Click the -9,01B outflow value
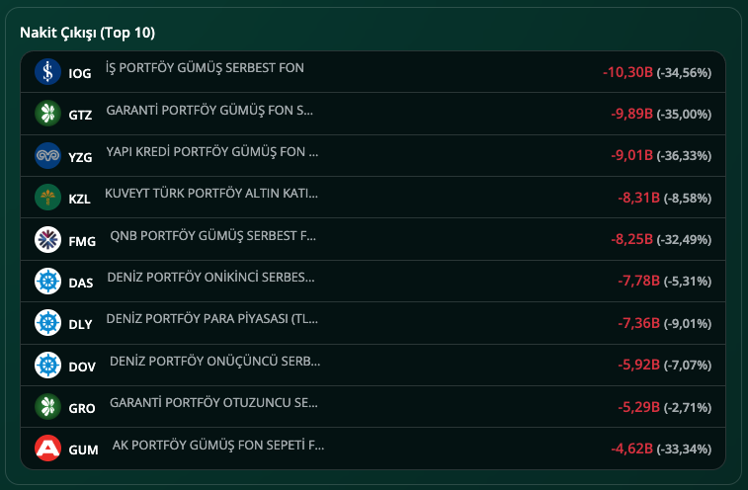Viewport: 748px width, 490px height. click(x=631, y=155)
